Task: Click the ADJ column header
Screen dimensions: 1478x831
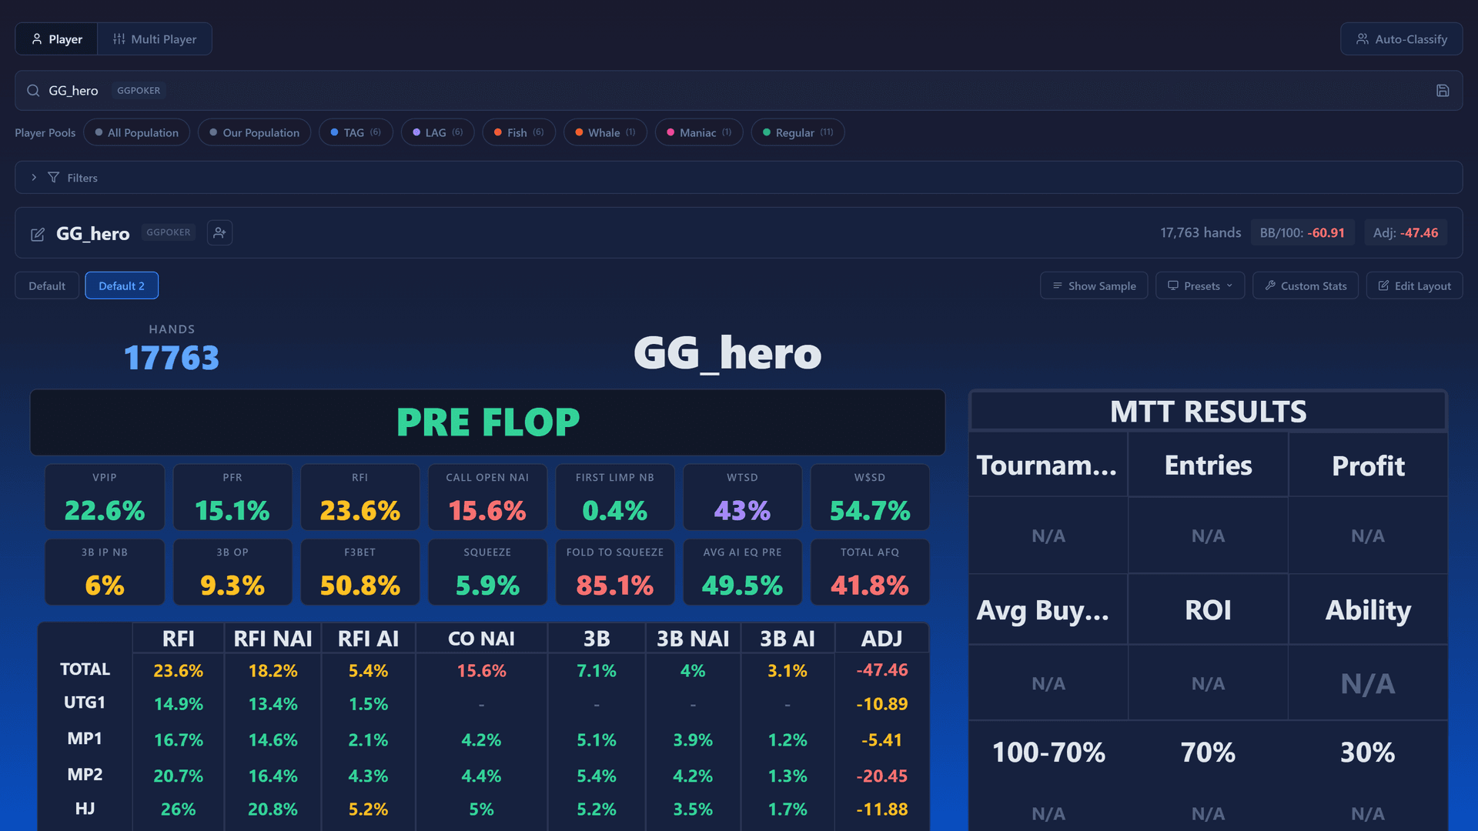Action: click(882, 639)
